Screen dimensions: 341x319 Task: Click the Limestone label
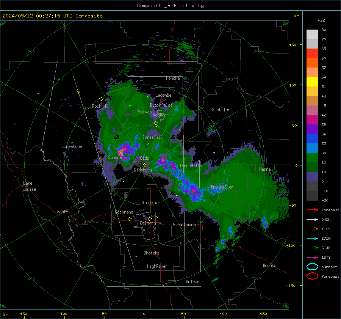(x=72, y=146)
